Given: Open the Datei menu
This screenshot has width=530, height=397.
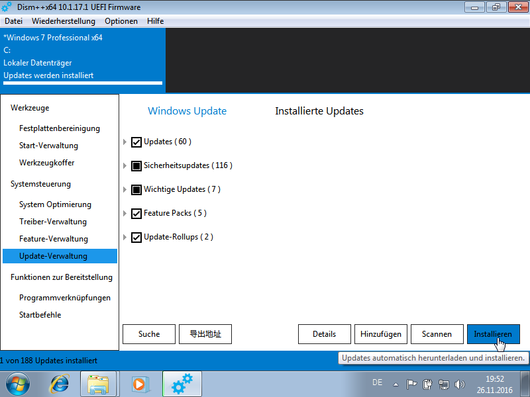Looking at the screenshot, I should 13,21.
